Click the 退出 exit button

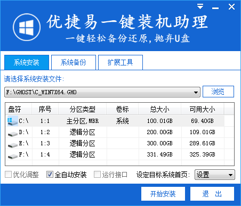[212, 194]
